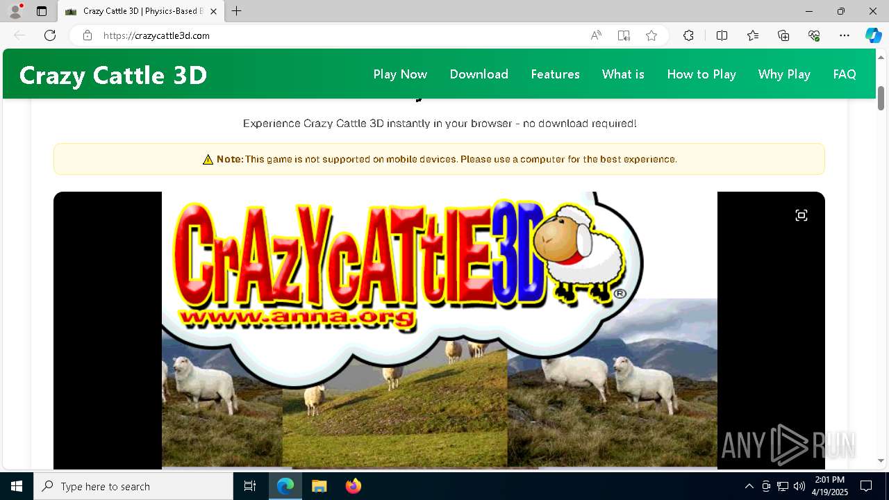Navigate to How to Play
Image resolution: width=889 pixels, height=500 pixels.
point(701,74)
